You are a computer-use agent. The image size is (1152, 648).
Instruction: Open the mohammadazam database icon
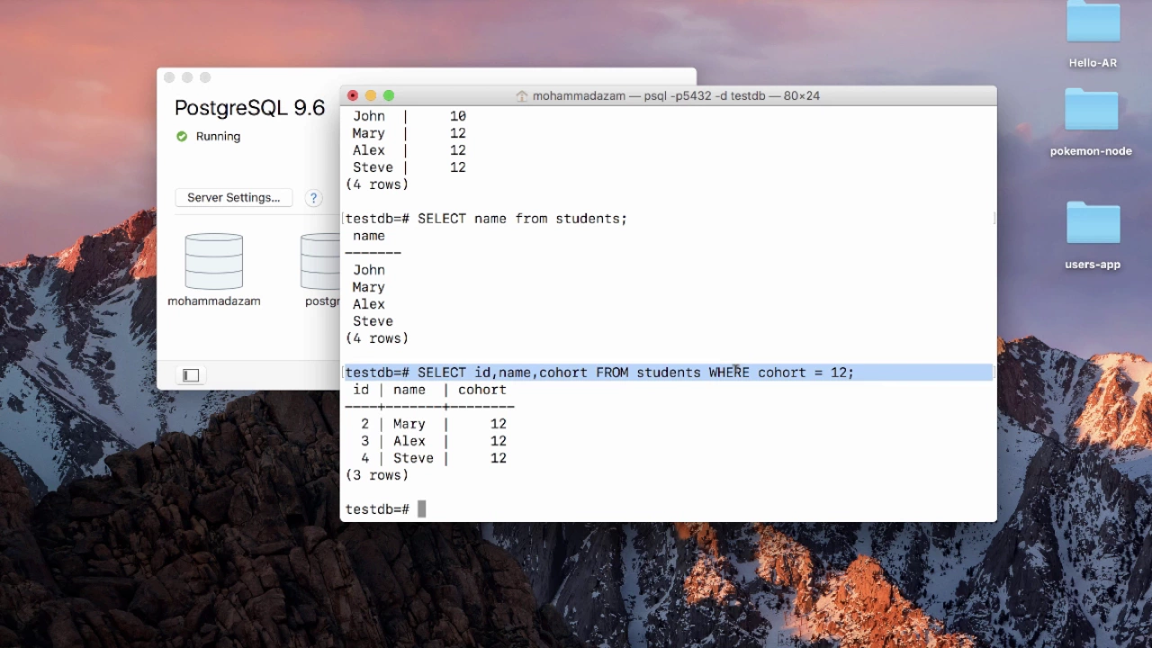[x=213, y=261]
